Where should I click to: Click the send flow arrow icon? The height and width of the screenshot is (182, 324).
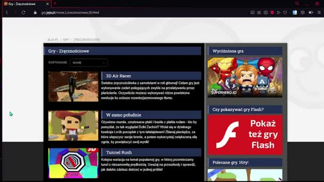coord(279,12)
